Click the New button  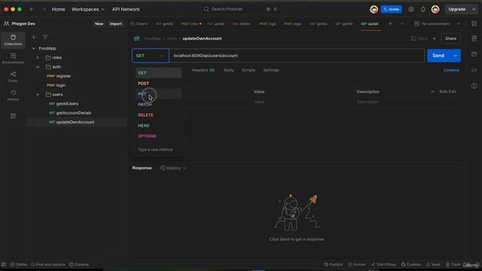99,23
